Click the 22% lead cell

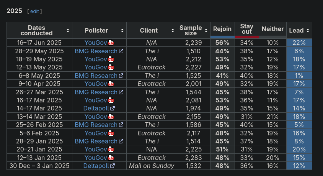pos(299,43)
